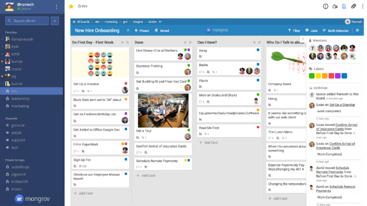Click the plus button next to search

(55, 21)
